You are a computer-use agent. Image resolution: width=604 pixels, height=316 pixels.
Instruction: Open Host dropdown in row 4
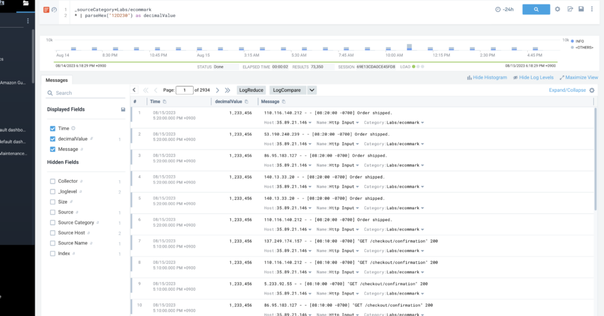tap(310, 187)
